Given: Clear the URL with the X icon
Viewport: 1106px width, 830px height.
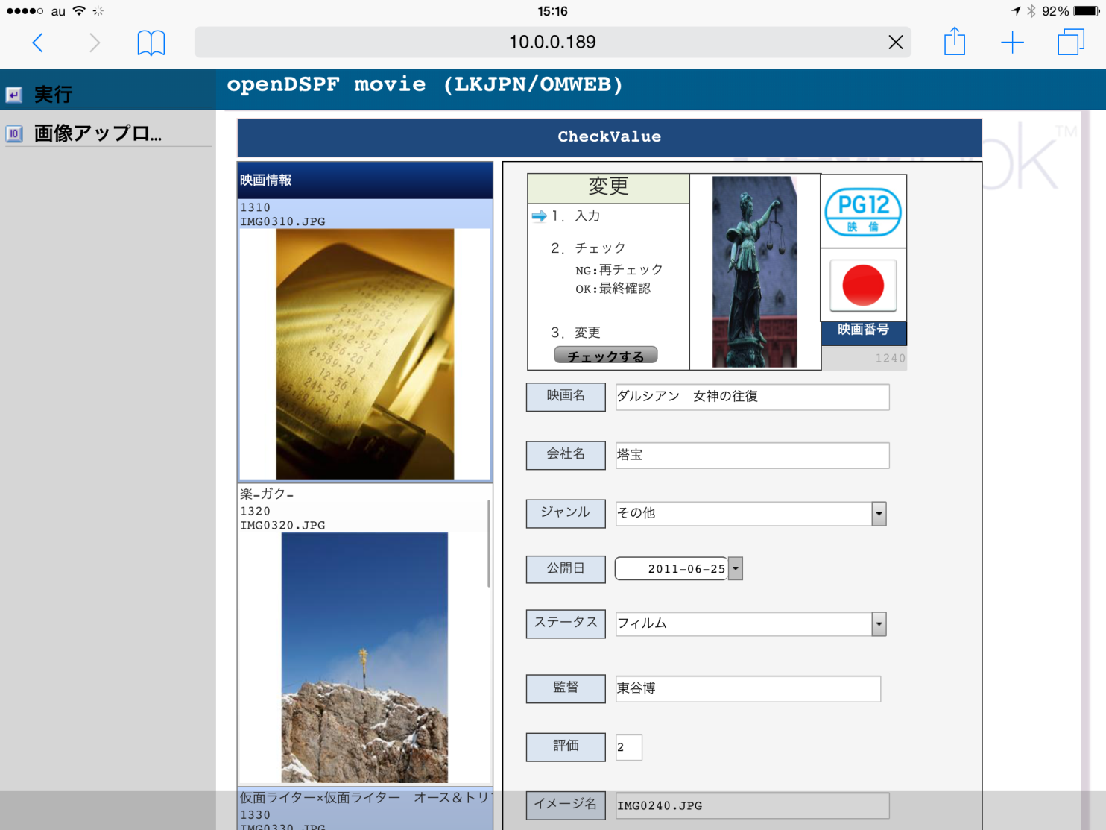Looking at the screenshot, I should pos(895,43).
